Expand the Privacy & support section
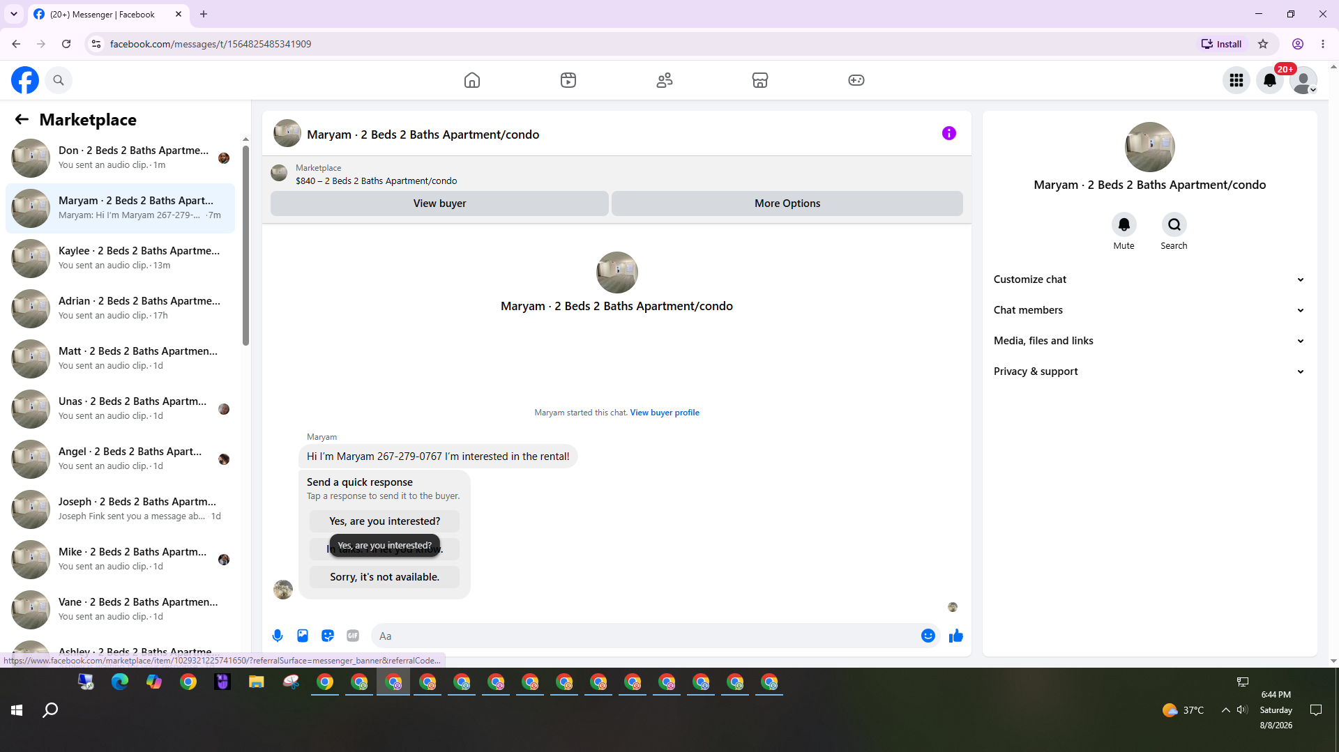Image resolution: width=1339 pixels, height=752 pixels. (1149, 371)
